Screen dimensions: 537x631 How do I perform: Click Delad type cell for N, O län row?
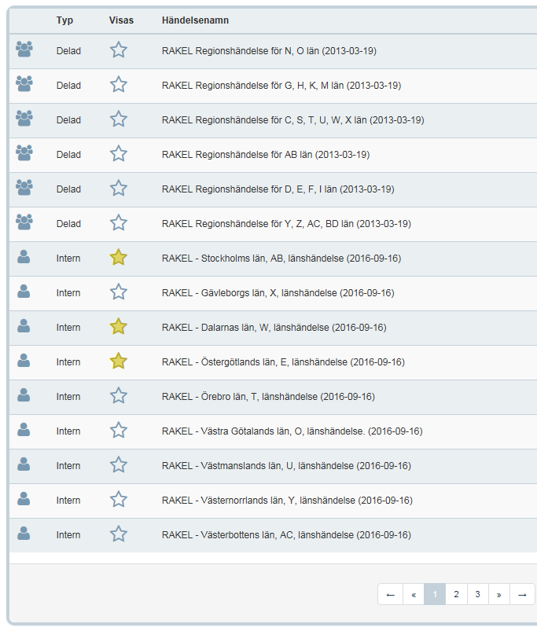click(68, 51)
